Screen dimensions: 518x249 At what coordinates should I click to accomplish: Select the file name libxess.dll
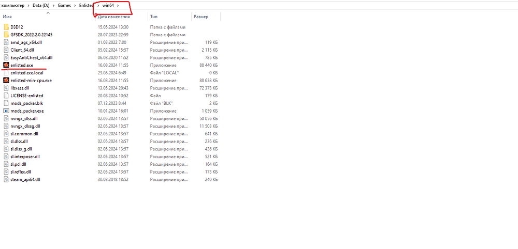click(20, 88)
